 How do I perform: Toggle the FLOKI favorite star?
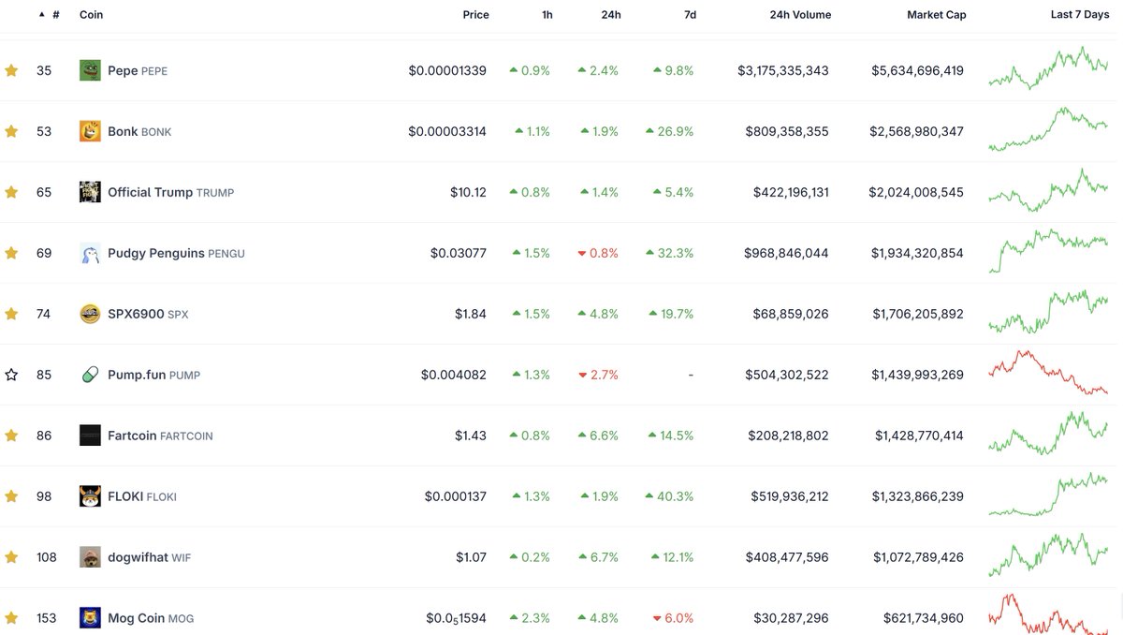[x=11, y=496]
